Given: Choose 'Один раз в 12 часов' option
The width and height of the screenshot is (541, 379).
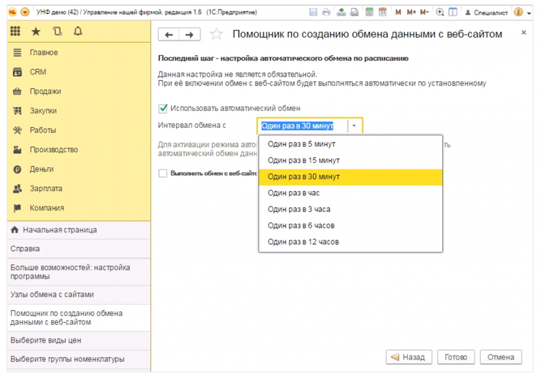Looking at the screenshot, I should (303, 242).
